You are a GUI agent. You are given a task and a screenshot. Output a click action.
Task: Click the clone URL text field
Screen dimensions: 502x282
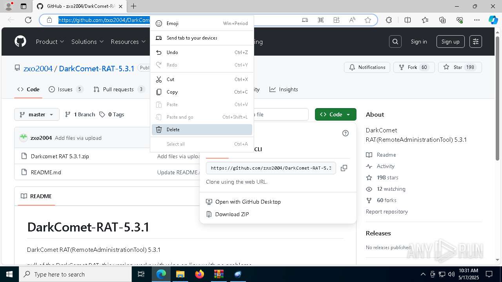(x=271, y=168)
